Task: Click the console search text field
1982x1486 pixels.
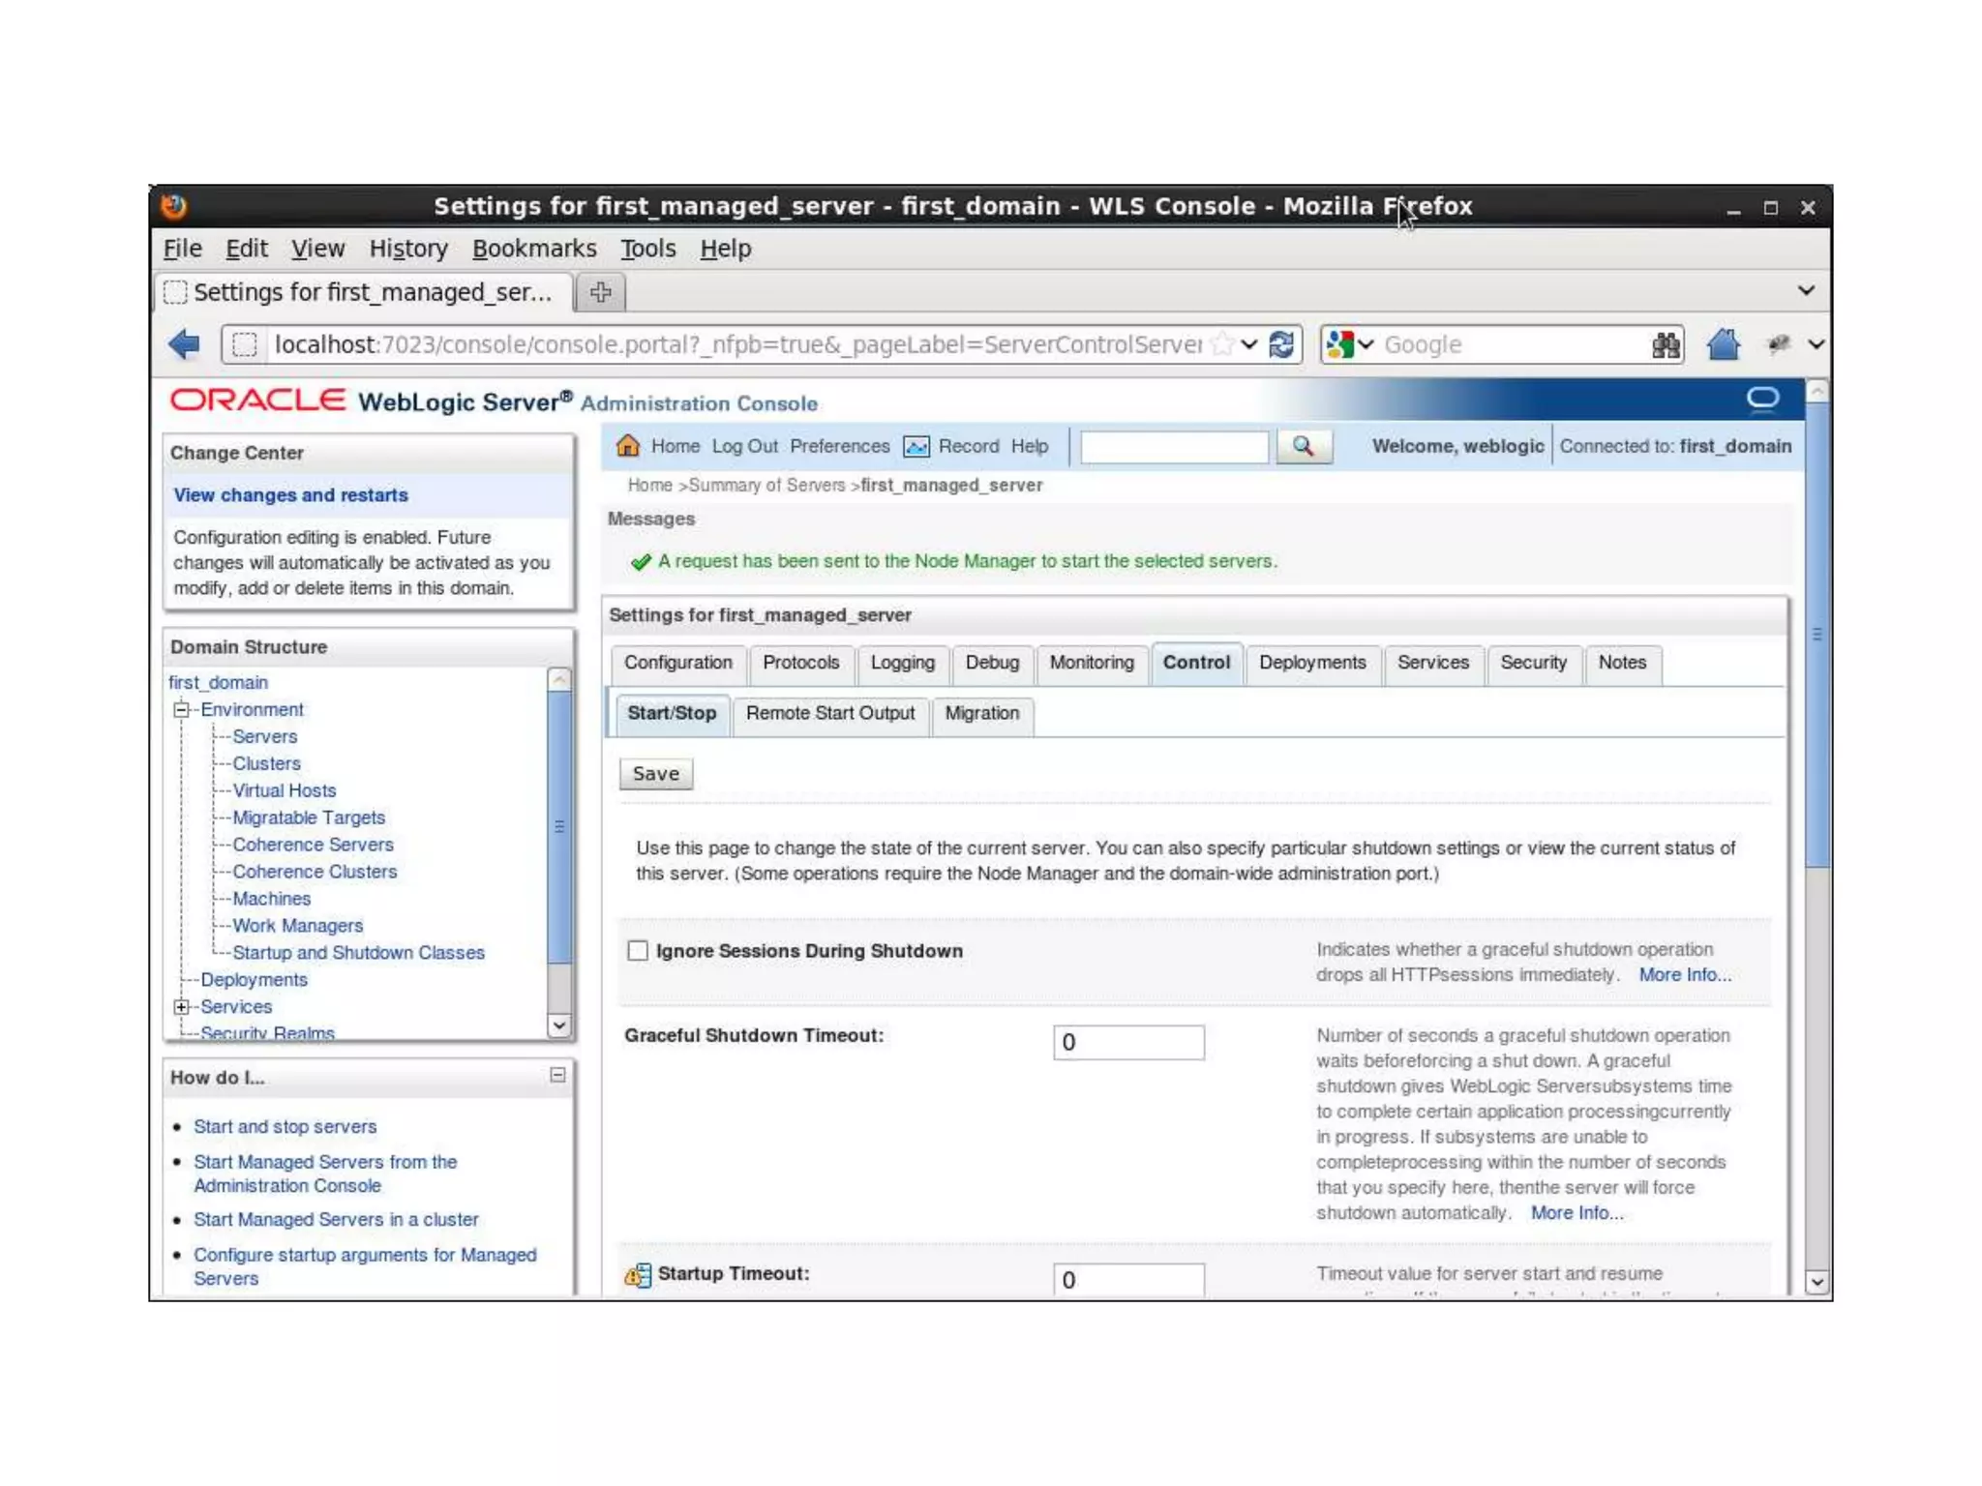Action: 1174,446
